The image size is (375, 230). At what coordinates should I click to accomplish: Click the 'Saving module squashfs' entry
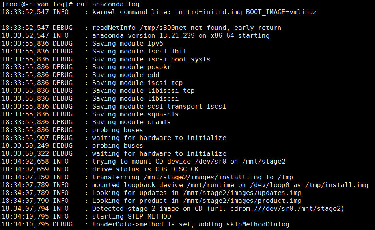tap(135, 114)
